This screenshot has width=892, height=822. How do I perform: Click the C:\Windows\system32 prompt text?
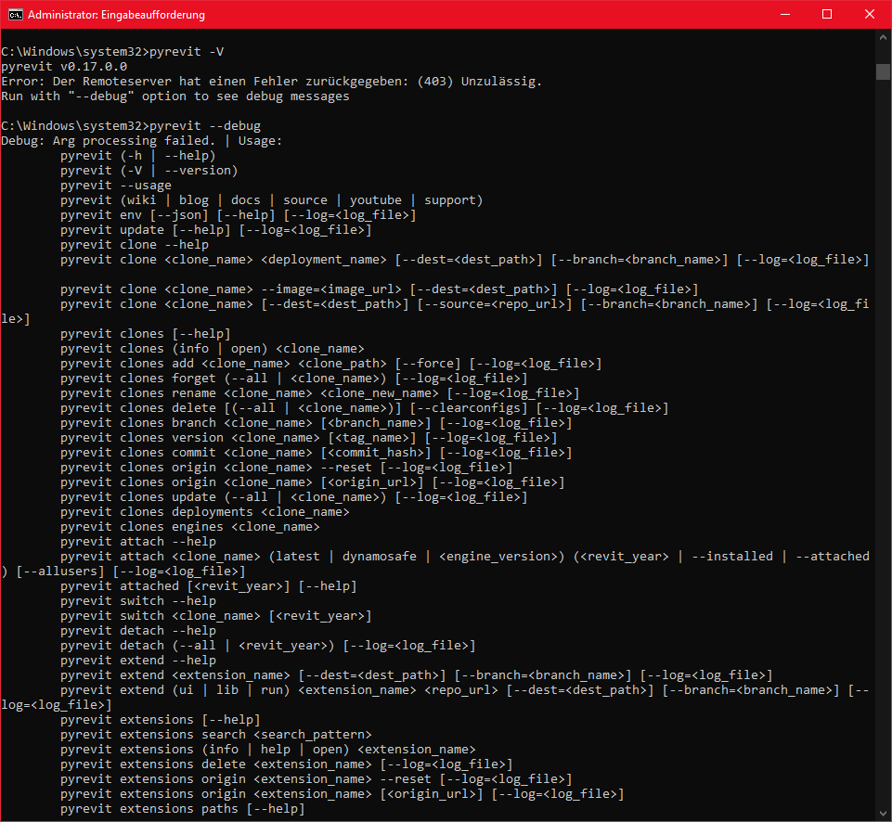pos(74,125)
